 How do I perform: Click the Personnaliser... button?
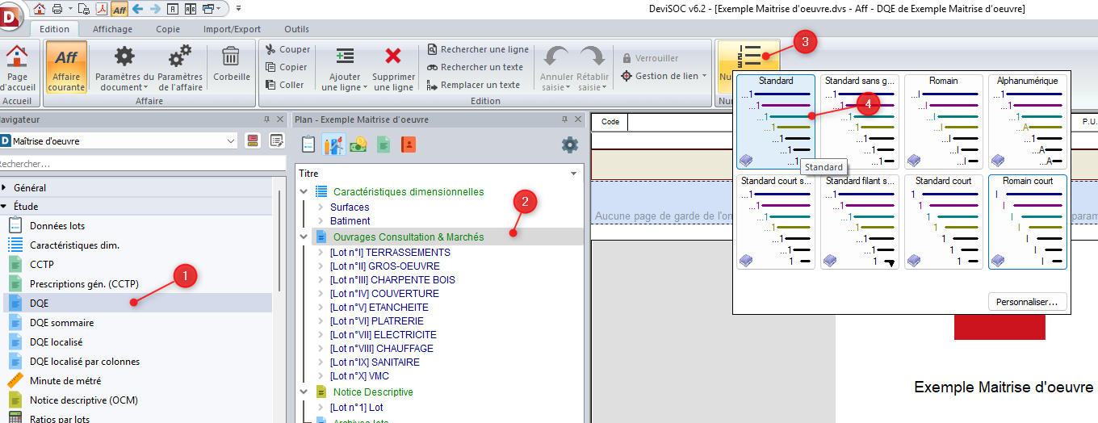pos(1027,301)
